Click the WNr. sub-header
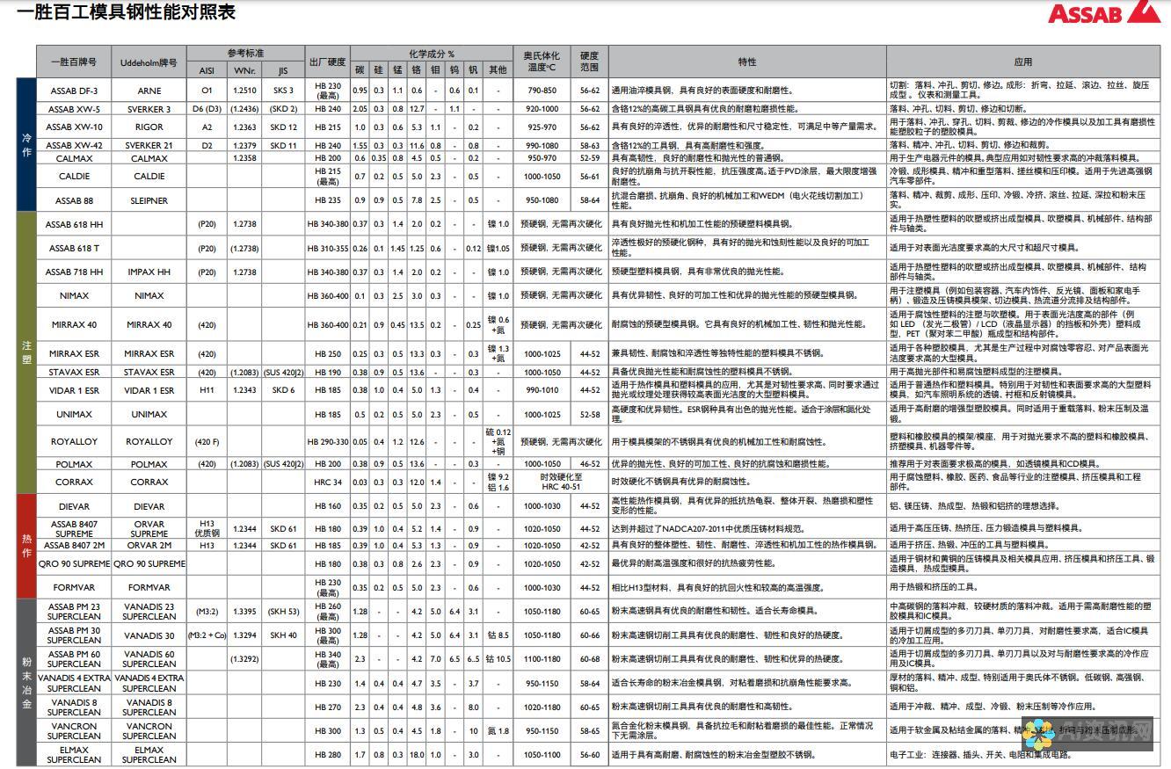Viewport: 1171px width, 769px height. pyautogui.click(x=244, y=69)
